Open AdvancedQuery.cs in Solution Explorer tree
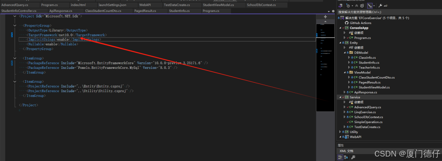 (367, 107)
